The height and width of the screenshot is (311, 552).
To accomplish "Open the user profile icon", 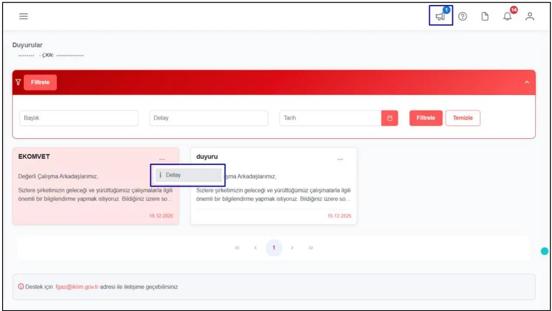I will 529,16.
